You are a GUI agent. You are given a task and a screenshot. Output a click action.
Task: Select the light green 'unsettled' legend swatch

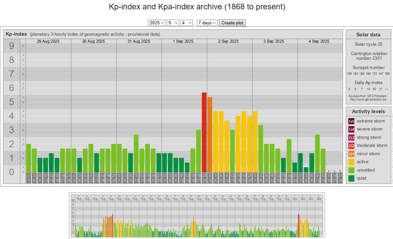[351, 170]
